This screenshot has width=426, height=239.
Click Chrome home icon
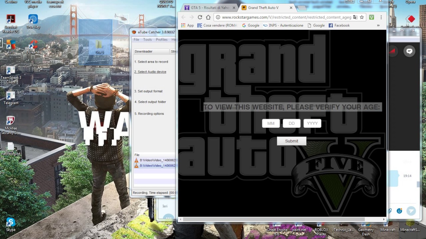pyautogui.click(x=208, y=17)
